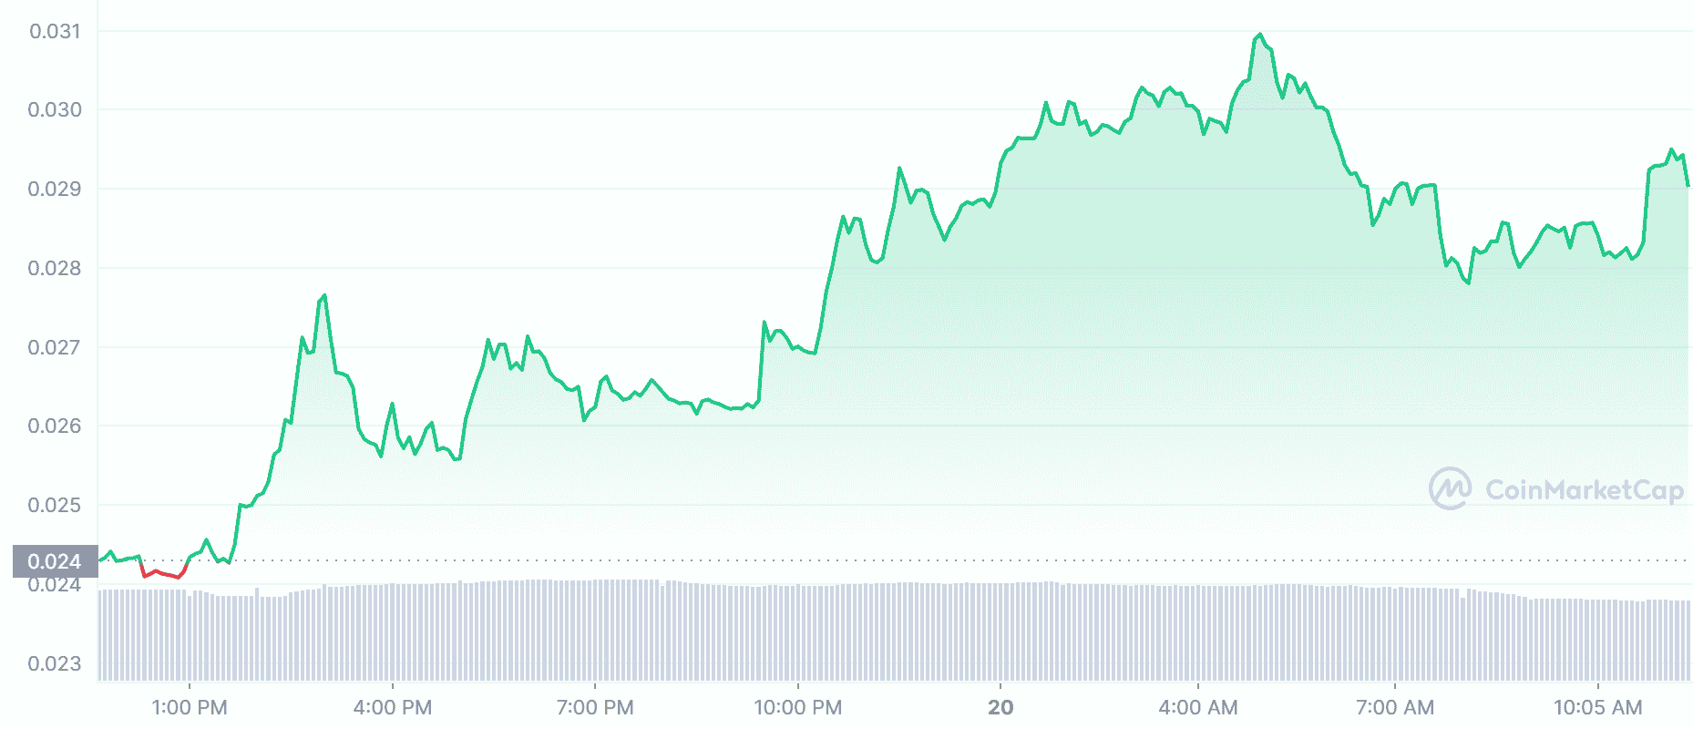Click the 0.027 price axis label
The width and height of the screenshot is (1693, 729).
(x=55, y=347)
